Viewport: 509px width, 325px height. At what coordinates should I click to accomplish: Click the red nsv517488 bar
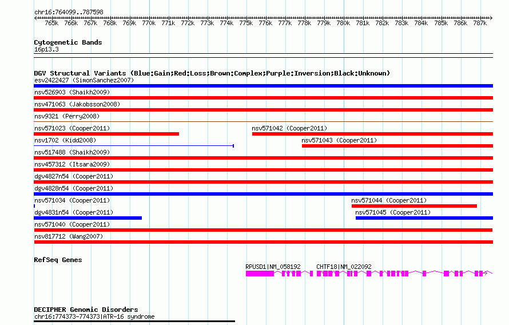(263, 158)
